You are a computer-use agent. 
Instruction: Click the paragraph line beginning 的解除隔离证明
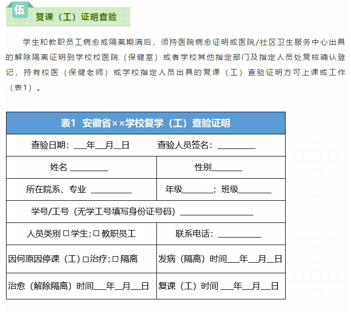175,57
